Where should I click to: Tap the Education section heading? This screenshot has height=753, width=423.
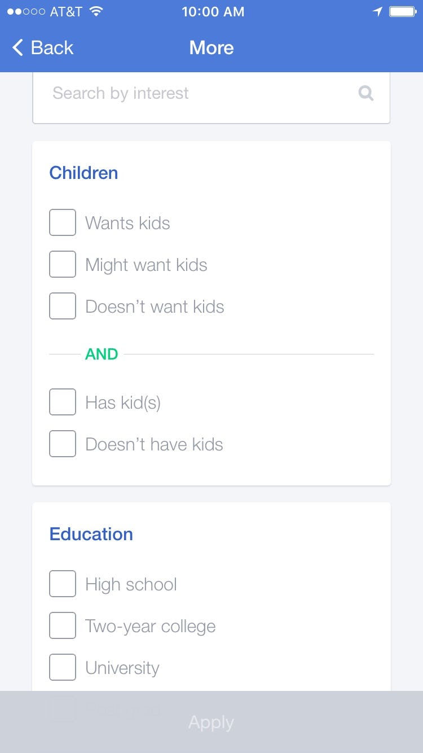tap(91, 534)
